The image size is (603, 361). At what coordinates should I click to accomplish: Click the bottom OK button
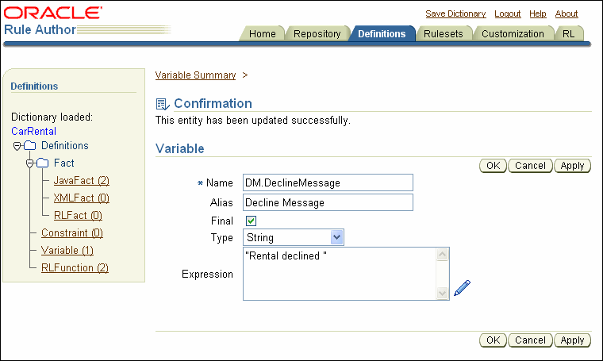pos(493,340)
